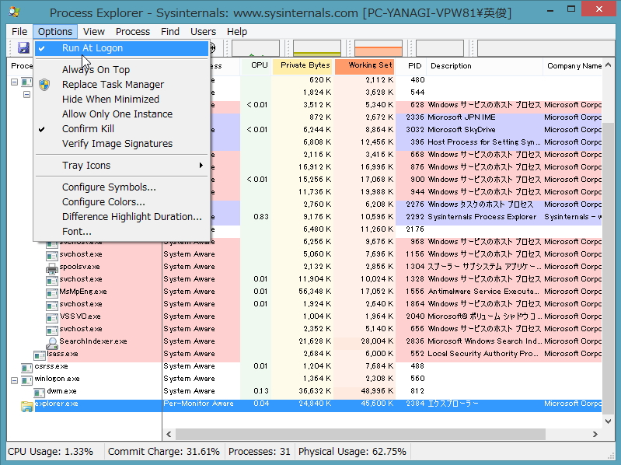Click the Physical Usage status bar entry
621x465 pixels.
point(352,452)
